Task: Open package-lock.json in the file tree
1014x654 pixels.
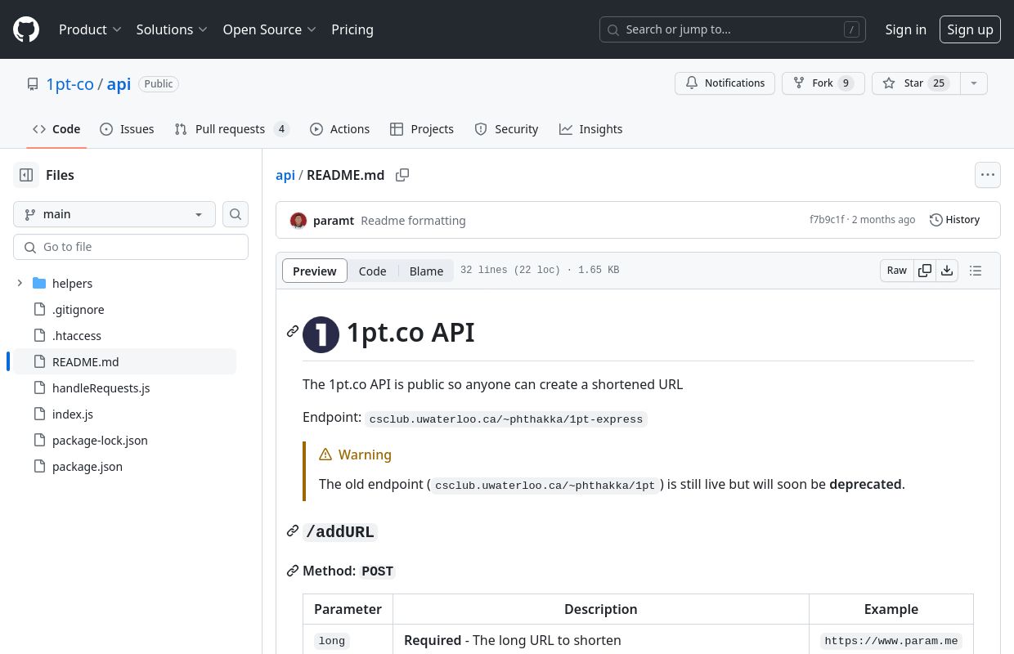Action: tap(100, 441)
